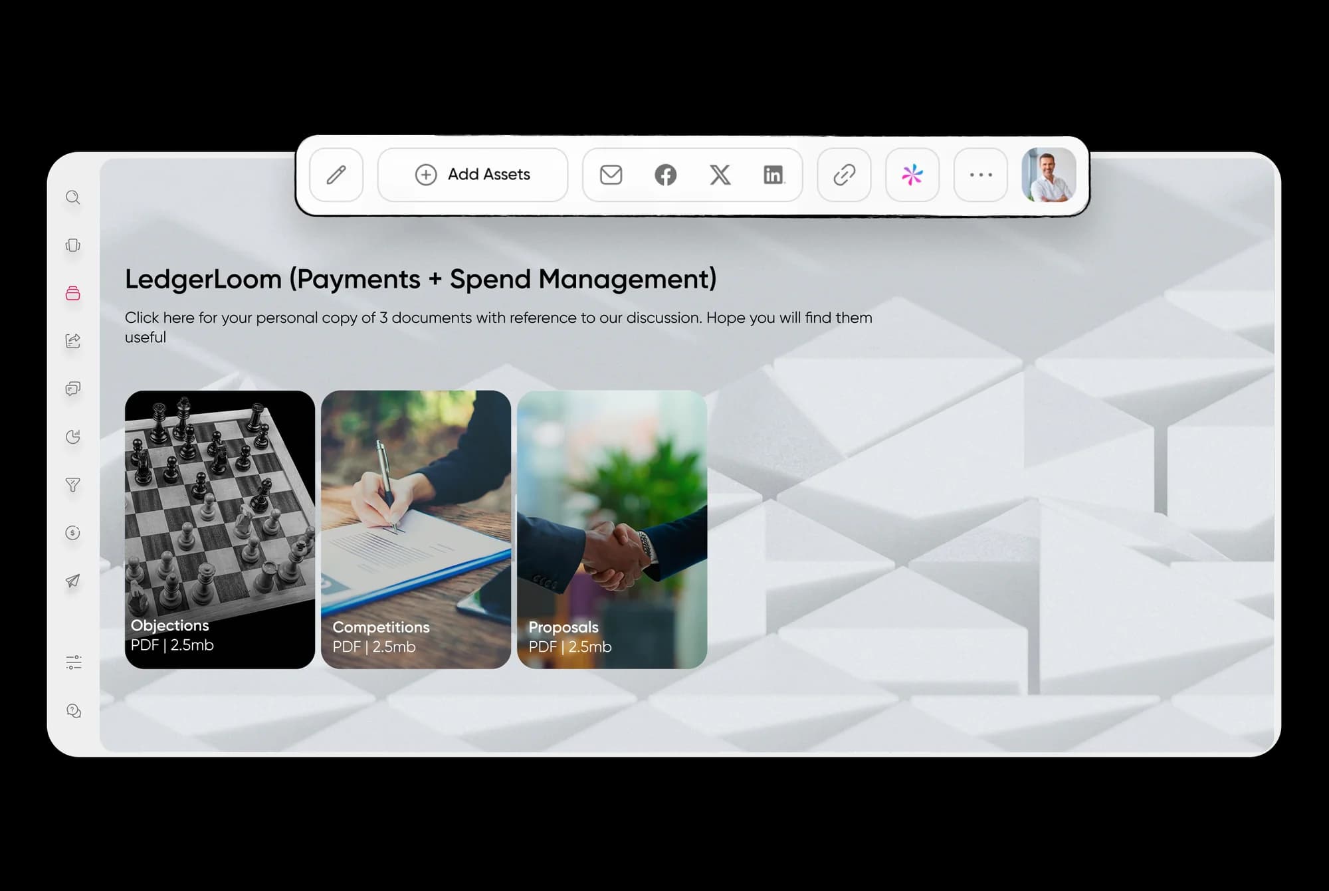Open the funnel filter sidebar icon

(73, 484)
